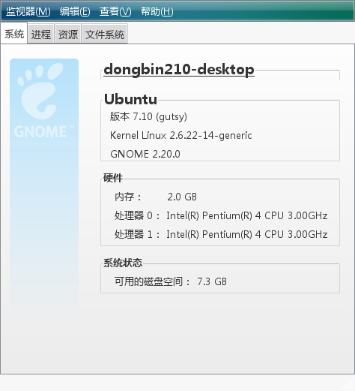Switch to the 资源 tab
This screenshot has width=355, height=391.
pyautogui.click(x=68, y=34)
